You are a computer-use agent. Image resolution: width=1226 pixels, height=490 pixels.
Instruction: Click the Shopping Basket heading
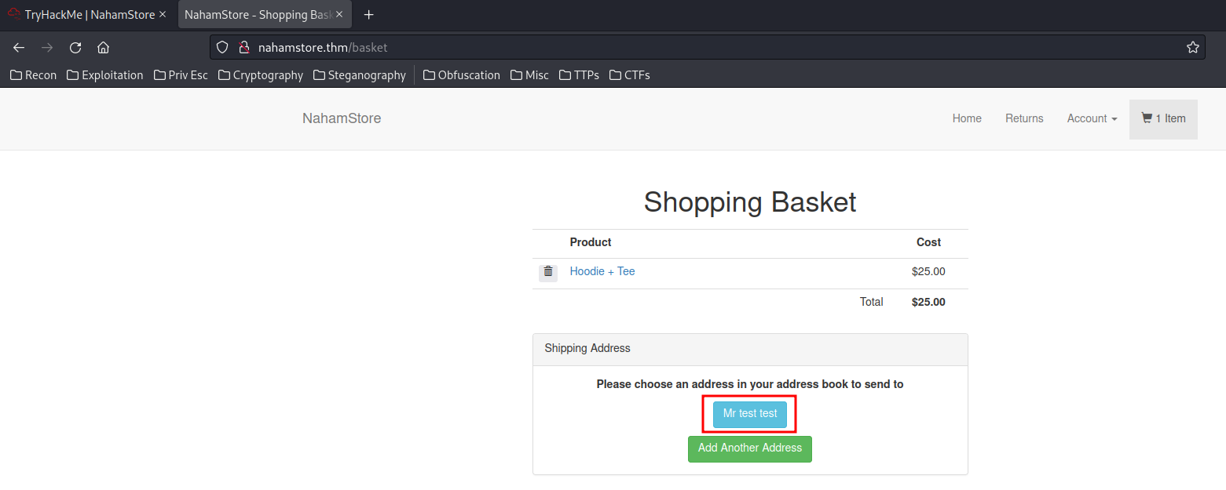750,202
